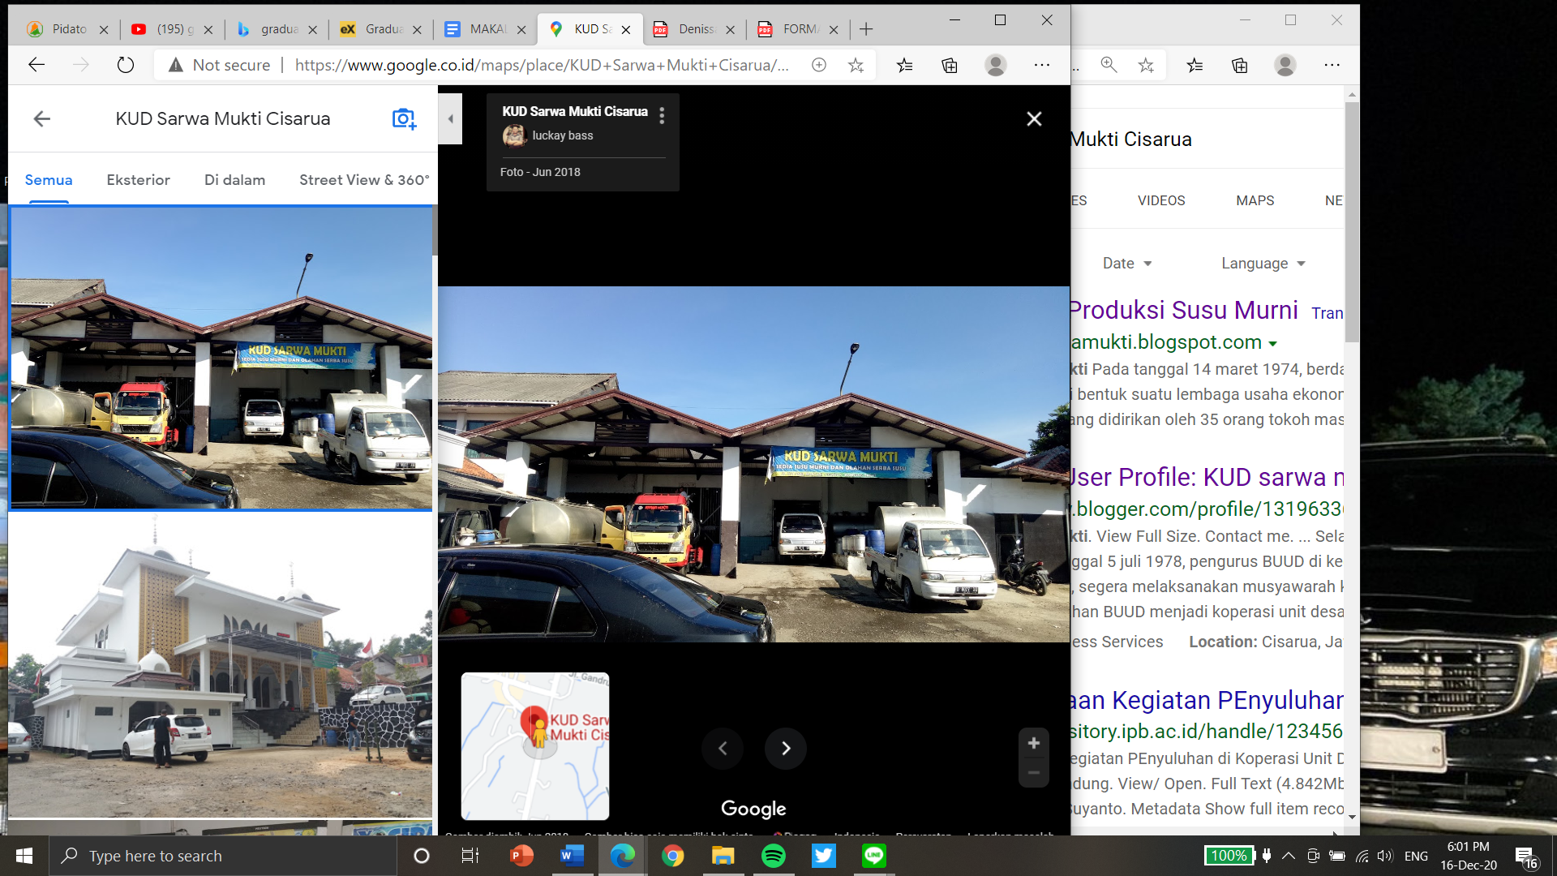1557x876 pixels.
Task: Add this page to favorites star
Action: (856, 65)
